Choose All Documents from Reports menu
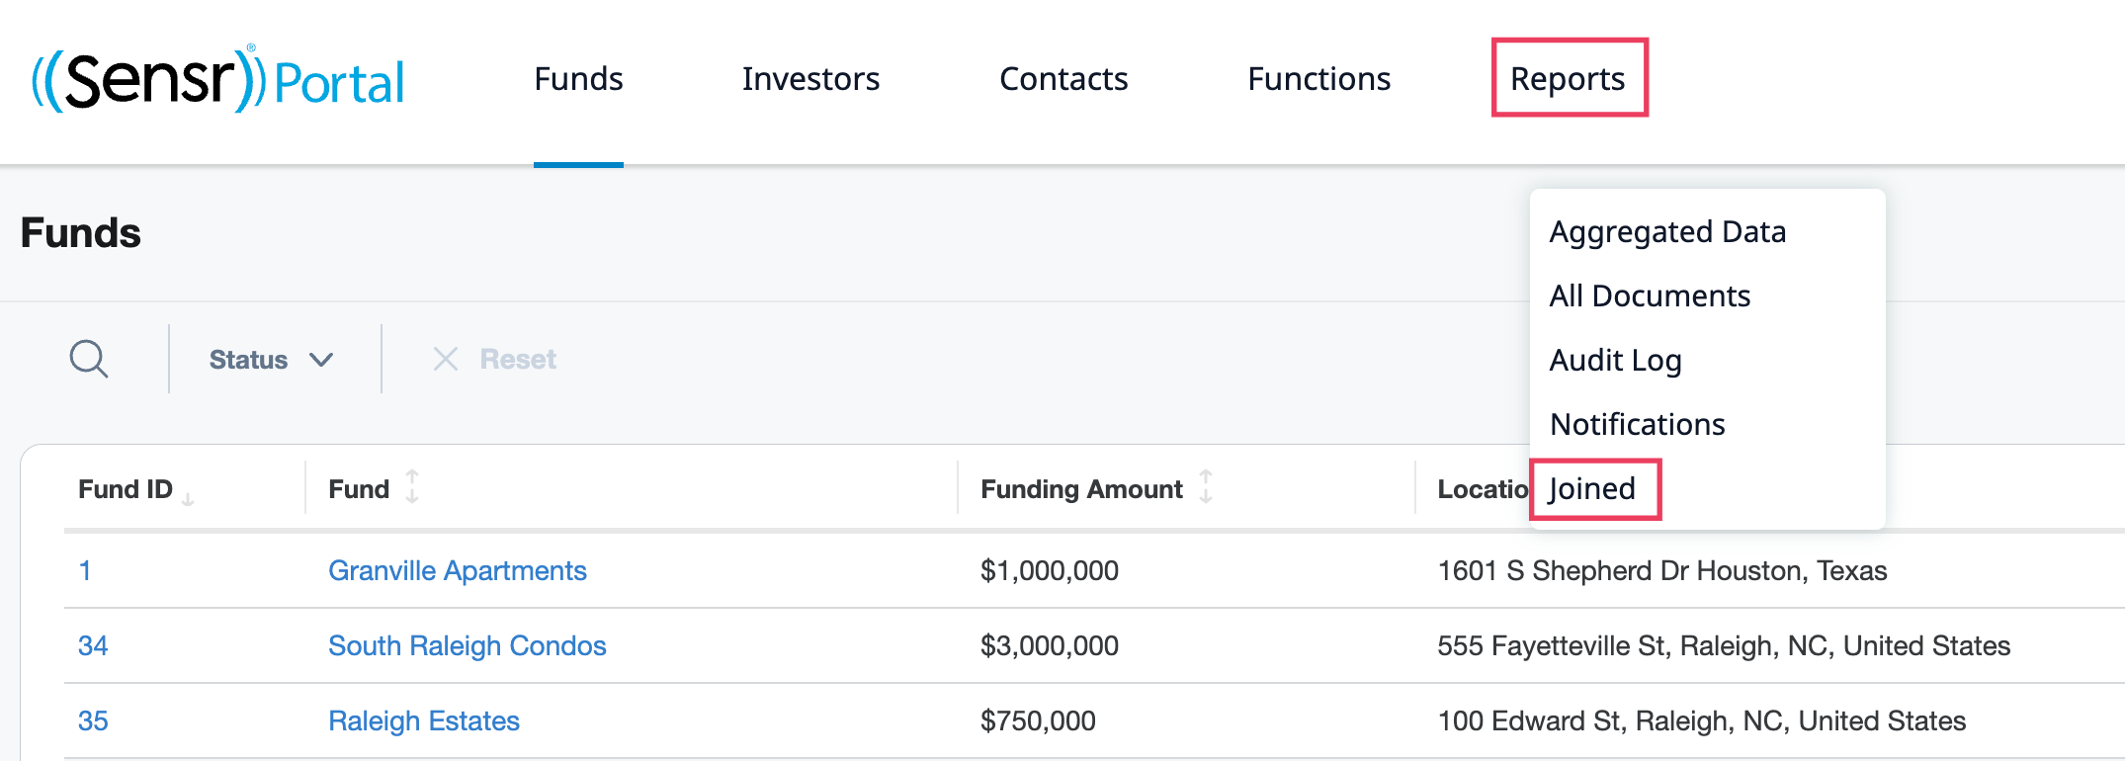This screenshot has width=2125, height=761. point(1650,296)
